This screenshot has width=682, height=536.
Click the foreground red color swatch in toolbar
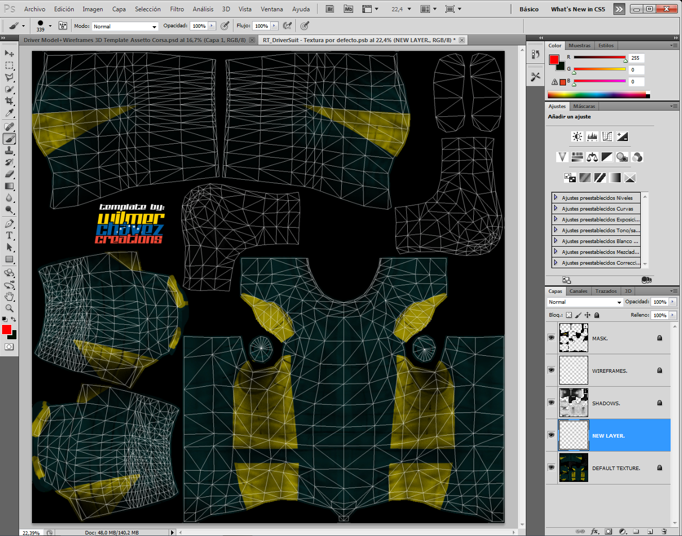pos(7,330)
